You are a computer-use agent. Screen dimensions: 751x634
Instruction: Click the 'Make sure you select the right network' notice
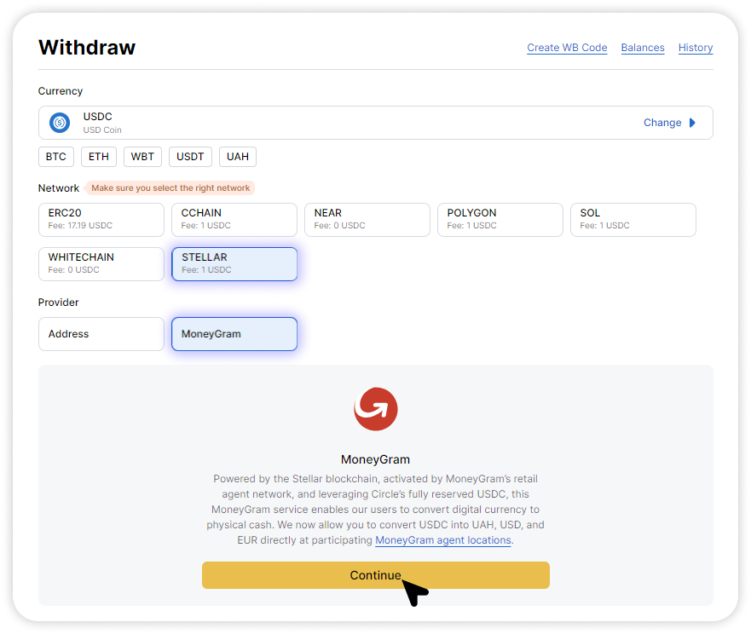click(x=170, y=188)
